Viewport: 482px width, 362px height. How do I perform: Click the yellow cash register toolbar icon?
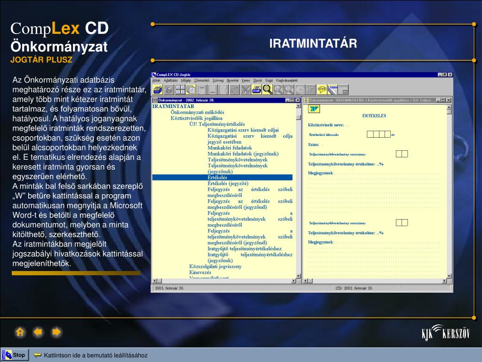tap(158, 90)
